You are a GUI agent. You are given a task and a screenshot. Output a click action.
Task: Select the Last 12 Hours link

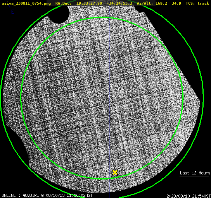[x=195, y=173]
